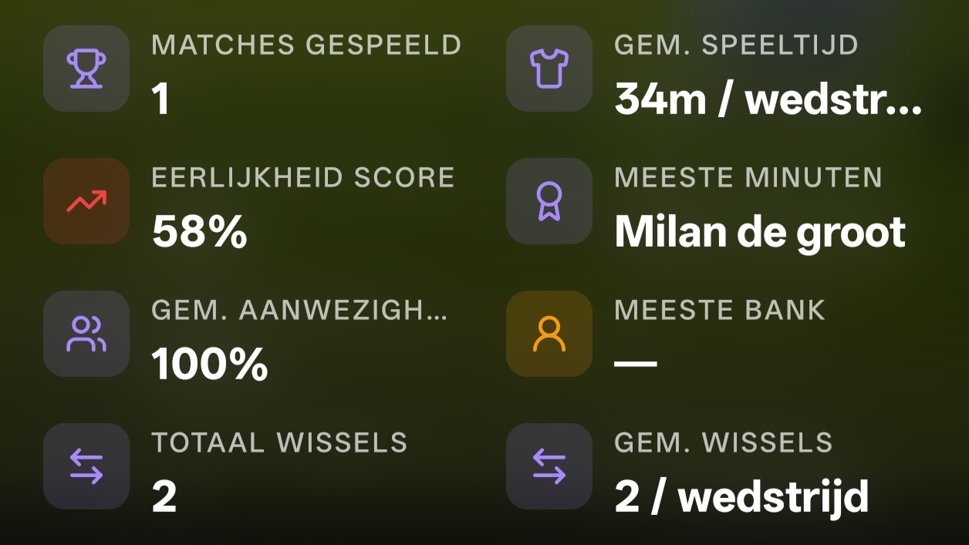This screenshot has width=969, height=545.
Task: Click the shirt icon for Gem. Speeltijd
Action: [x=549, y=69]
